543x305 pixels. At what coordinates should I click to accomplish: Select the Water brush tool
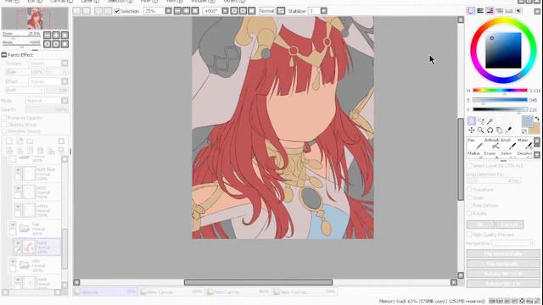tap(524, 143)
